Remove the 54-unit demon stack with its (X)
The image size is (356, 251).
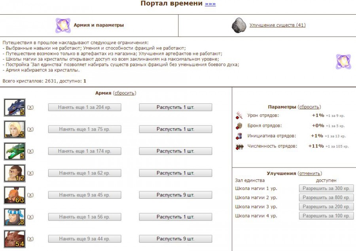click(x=30, y=239)
